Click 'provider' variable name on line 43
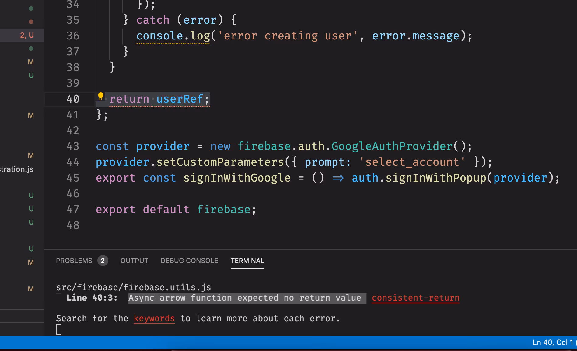The height and width of the screenshot is (351, 577). (x=163, y=146)
